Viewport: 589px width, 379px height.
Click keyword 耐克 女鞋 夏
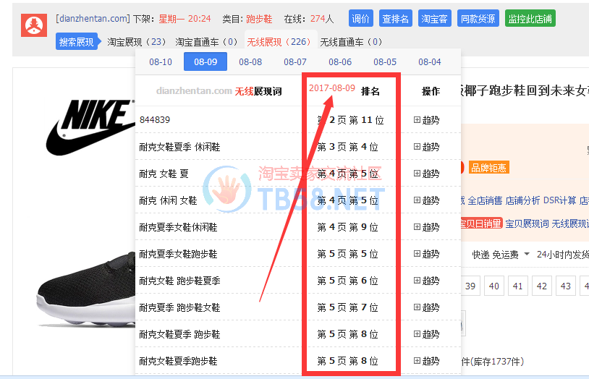[x=164, y=174]
